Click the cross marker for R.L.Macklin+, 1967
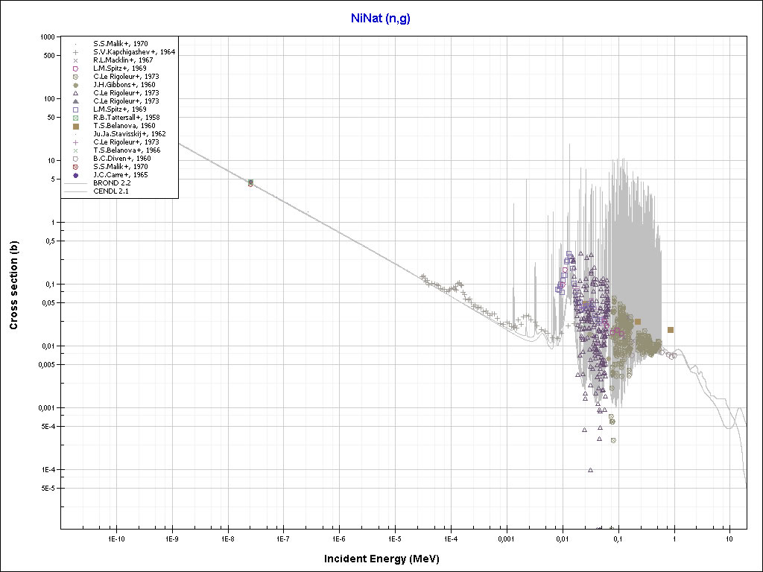The height and width of the screenshot is (572, 763). point(76,60)
